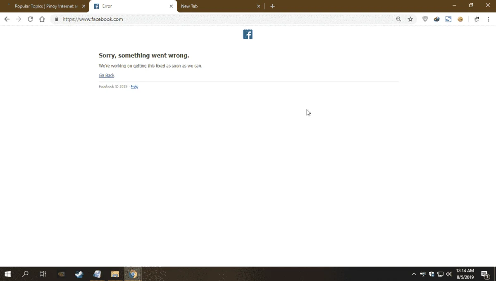Open Windows taskbar search

[25, 274]
